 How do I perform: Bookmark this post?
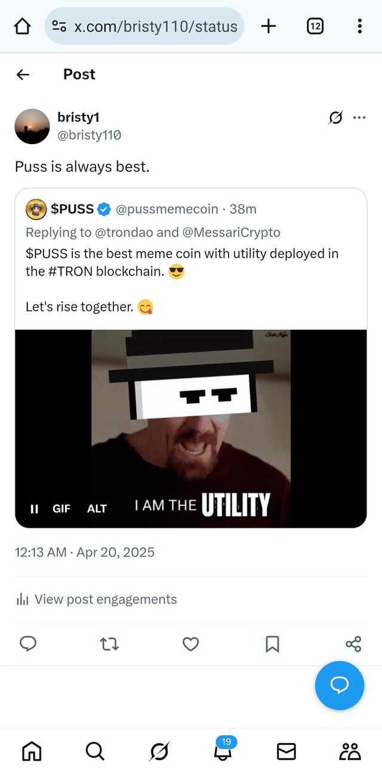click(272, 644)
